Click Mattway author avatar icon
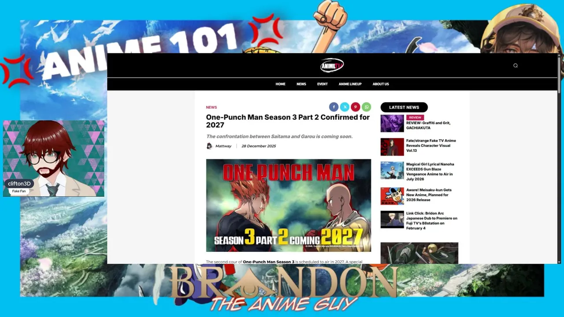This screenshot has width=564, height=317. (x=209, y=146)
